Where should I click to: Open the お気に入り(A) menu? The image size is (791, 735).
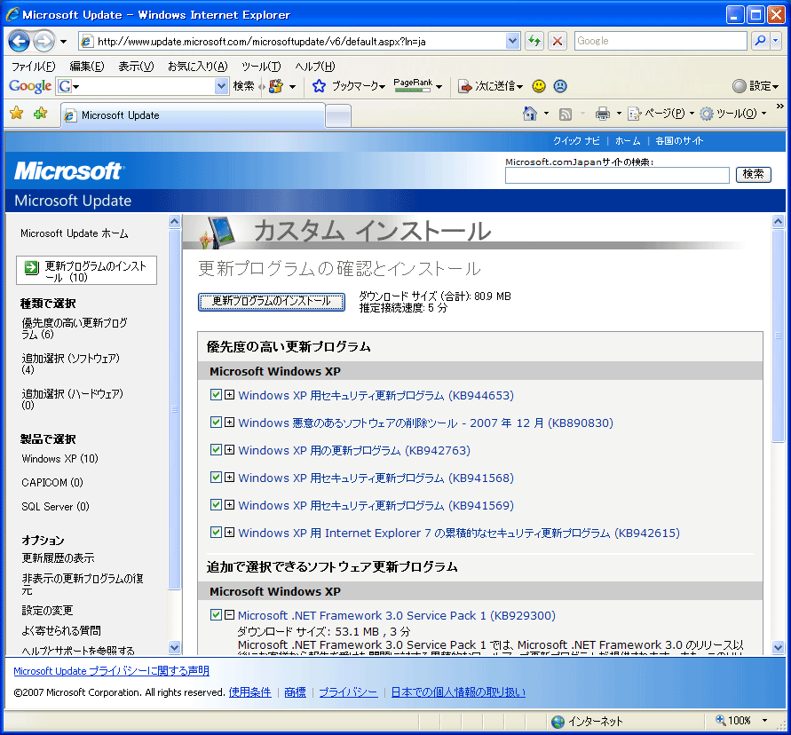(198, 66)
